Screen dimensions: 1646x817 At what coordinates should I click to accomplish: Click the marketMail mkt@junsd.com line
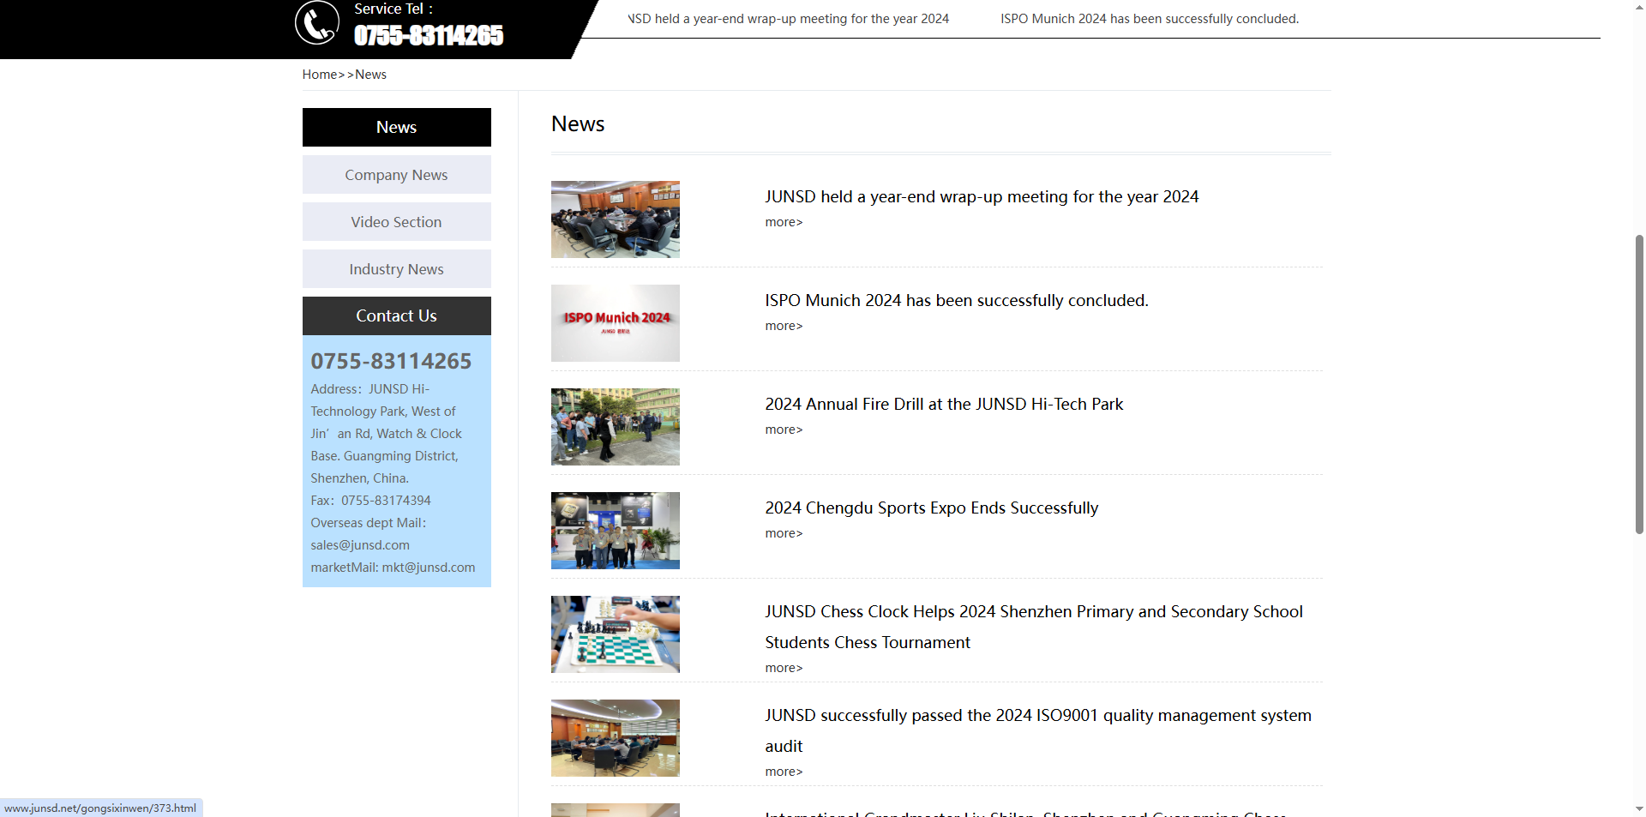click(393, 568)
